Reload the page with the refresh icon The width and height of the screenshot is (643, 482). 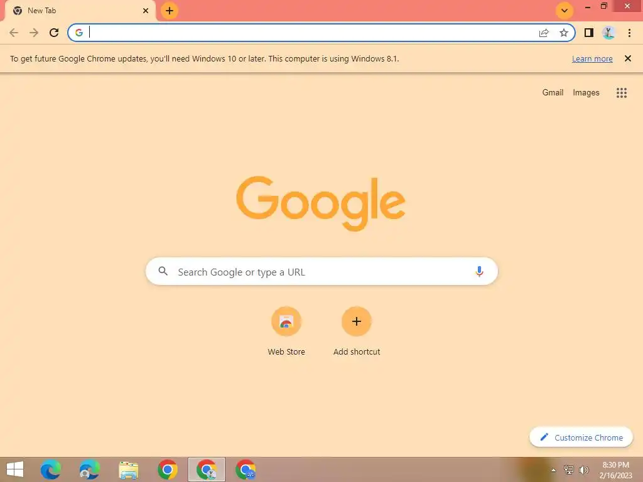54,33
